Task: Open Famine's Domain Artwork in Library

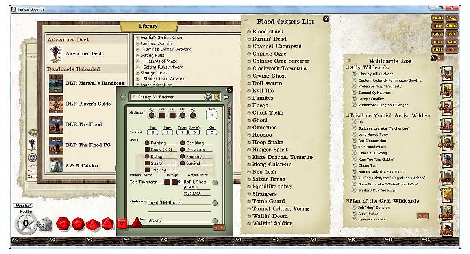Action: click(167, 49)
